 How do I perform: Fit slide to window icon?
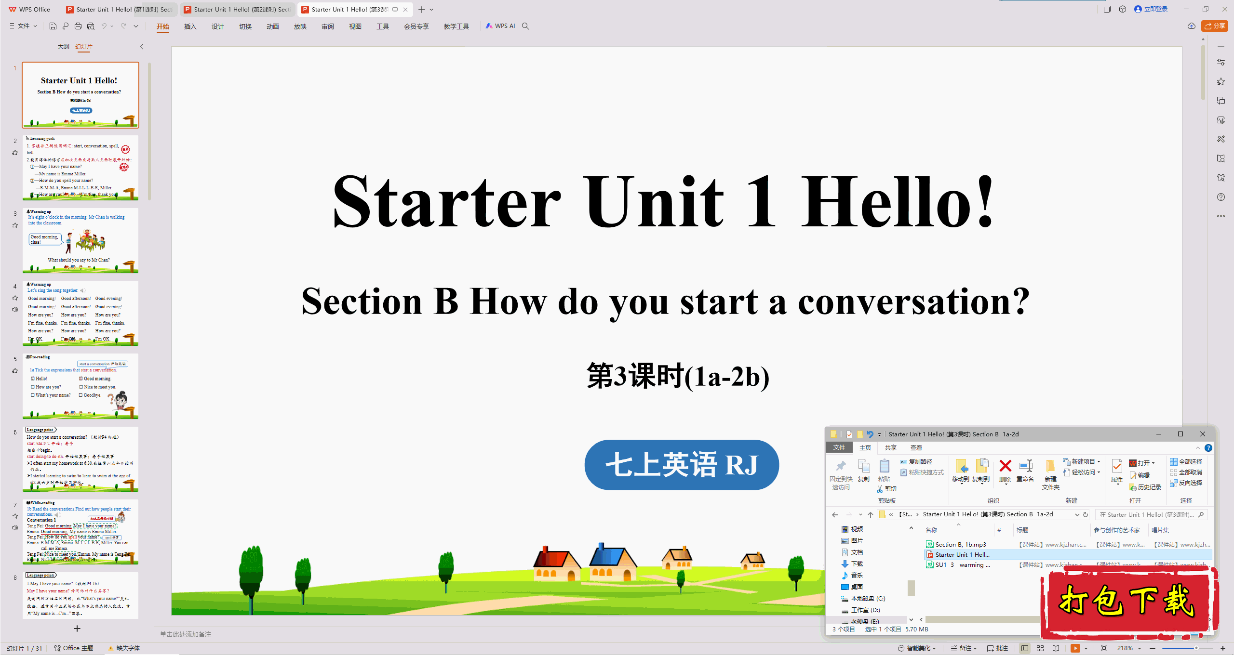(x=1104, y=648)
